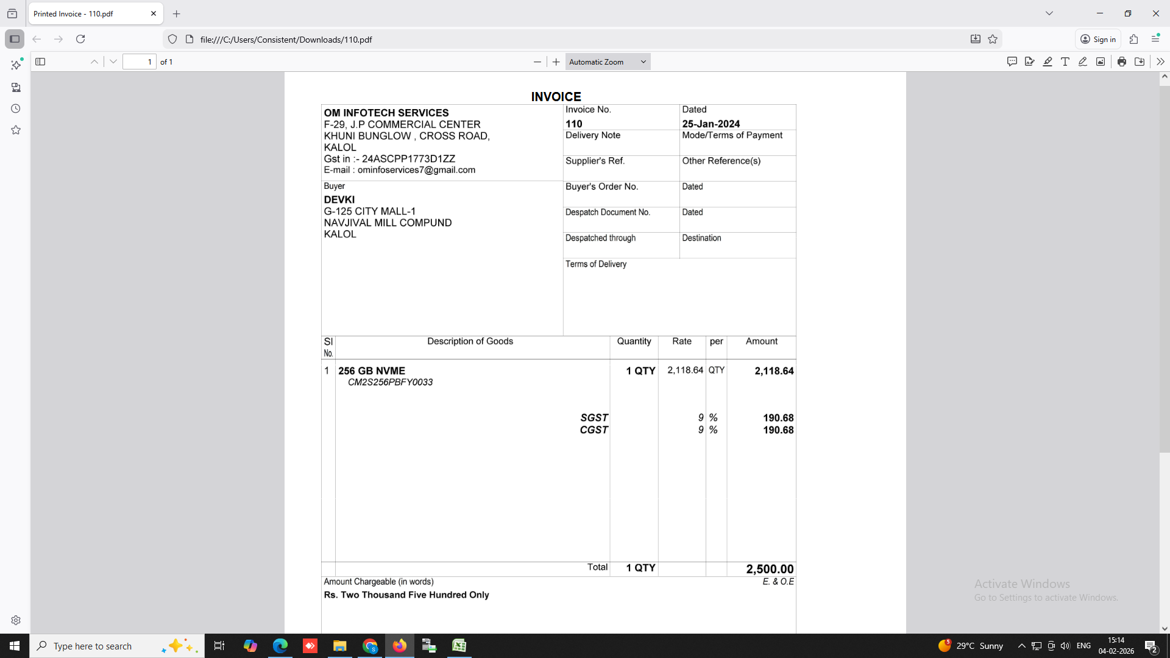Bookmark this page with star icon
This screenshot has width=1170, height=658.
(x=993, y=39)
